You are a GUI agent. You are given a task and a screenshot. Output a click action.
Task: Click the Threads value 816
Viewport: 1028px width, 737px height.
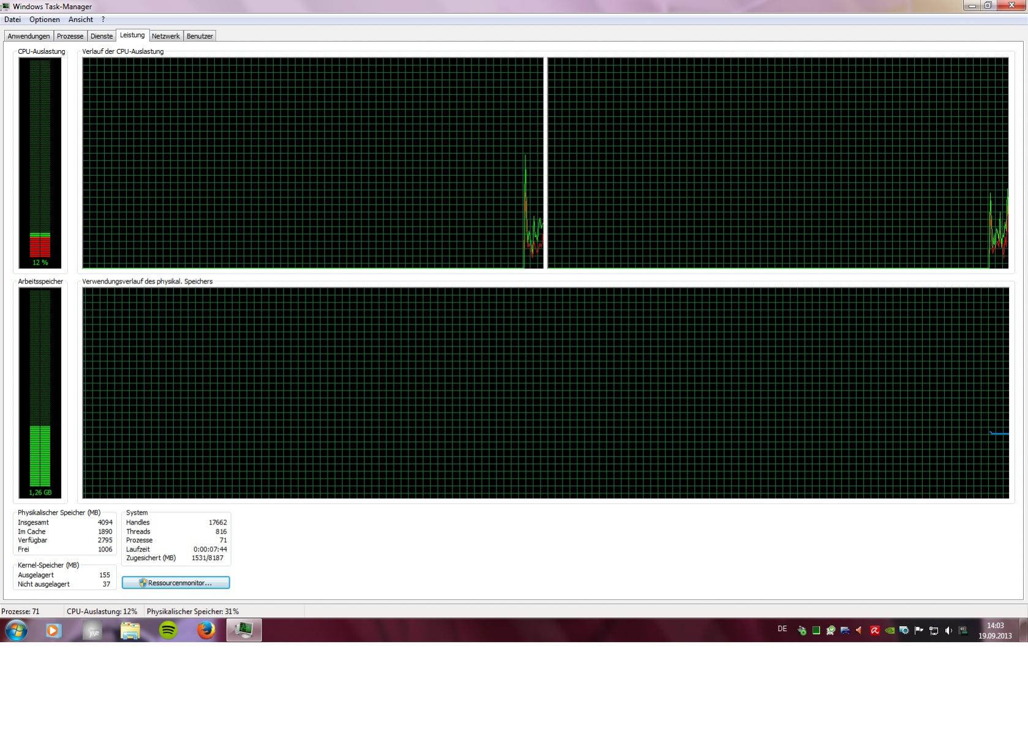tap(221, 532)
